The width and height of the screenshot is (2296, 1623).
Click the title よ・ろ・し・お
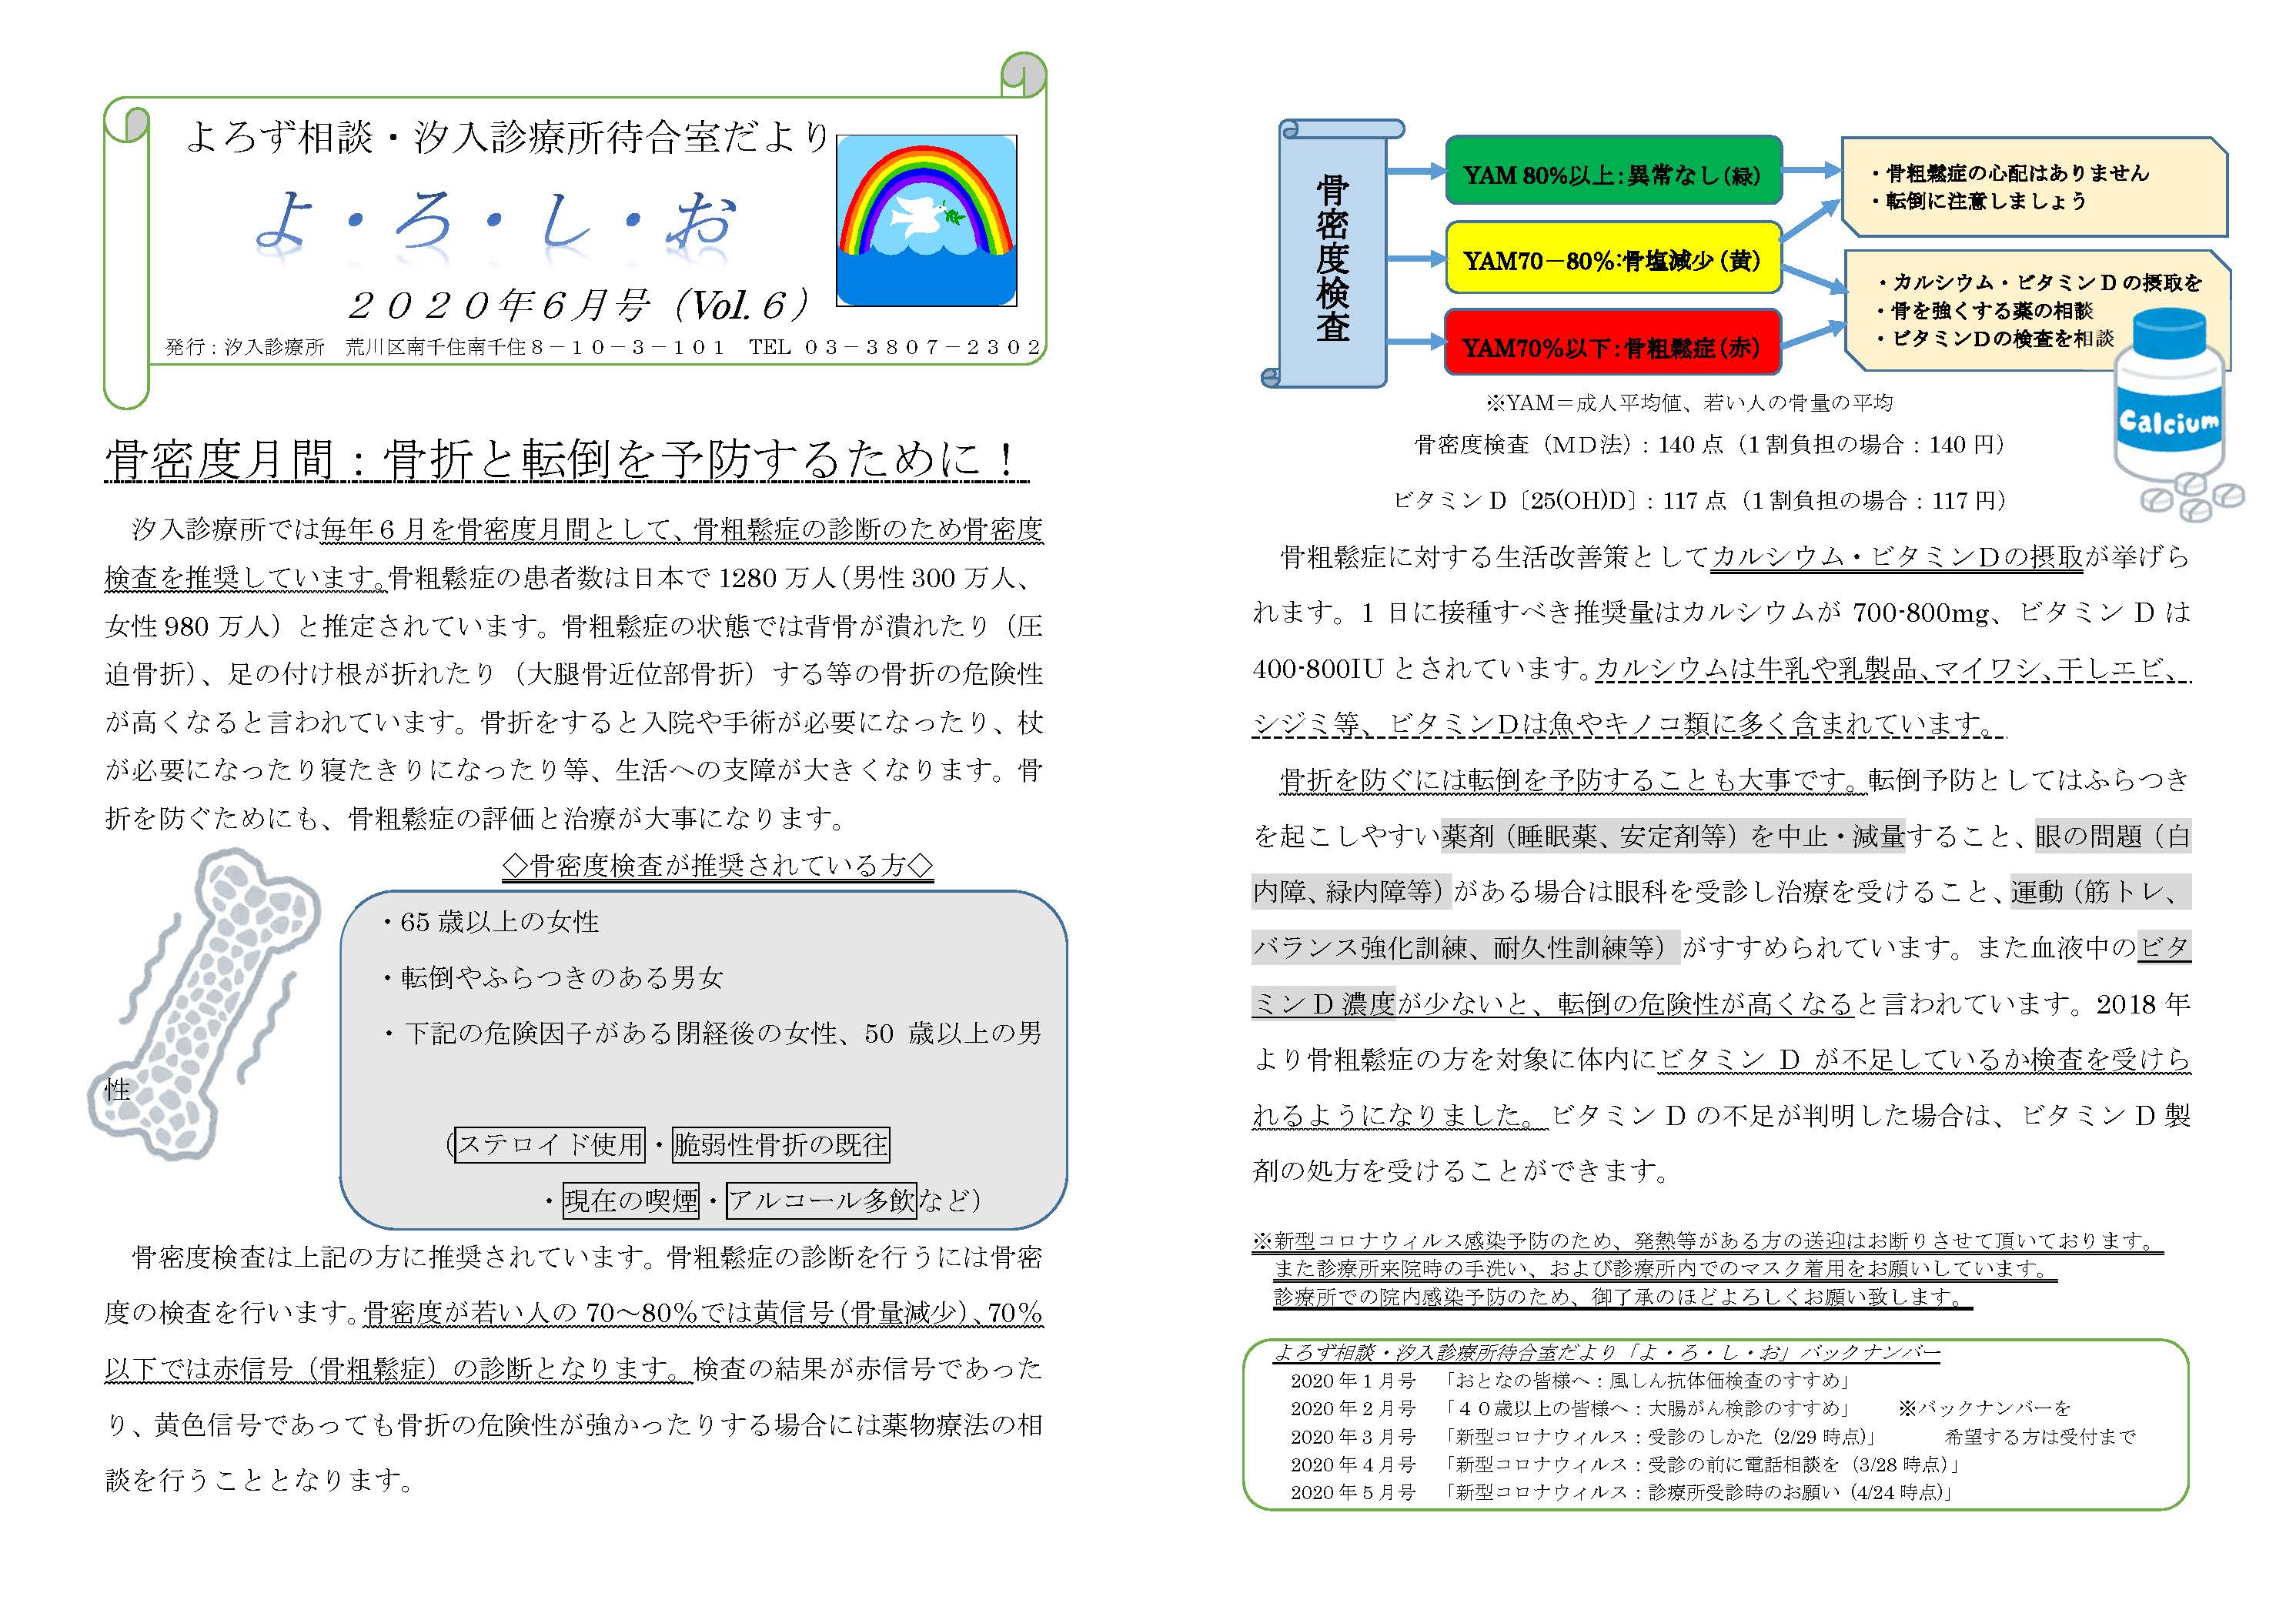pyautogui.click(x=497, y=223)
